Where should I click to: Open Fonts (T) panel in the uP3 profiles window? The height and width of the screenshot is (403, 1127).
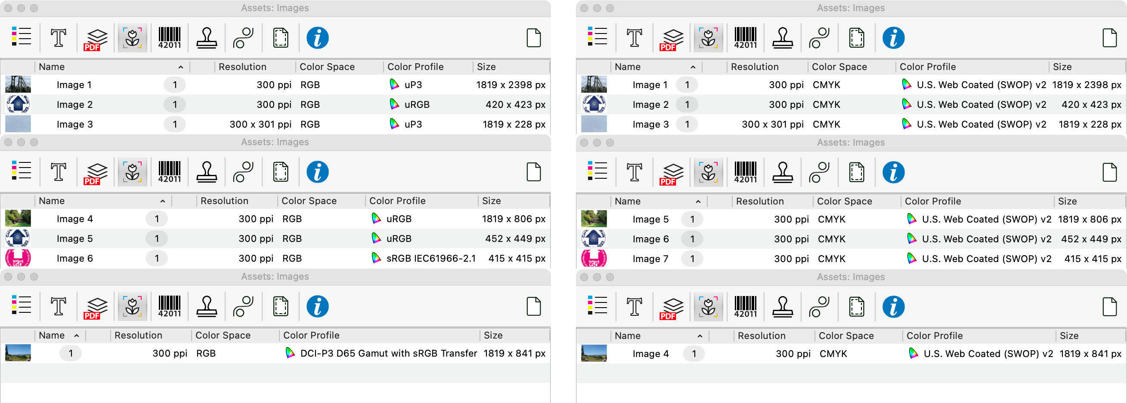tap(58, 38)
